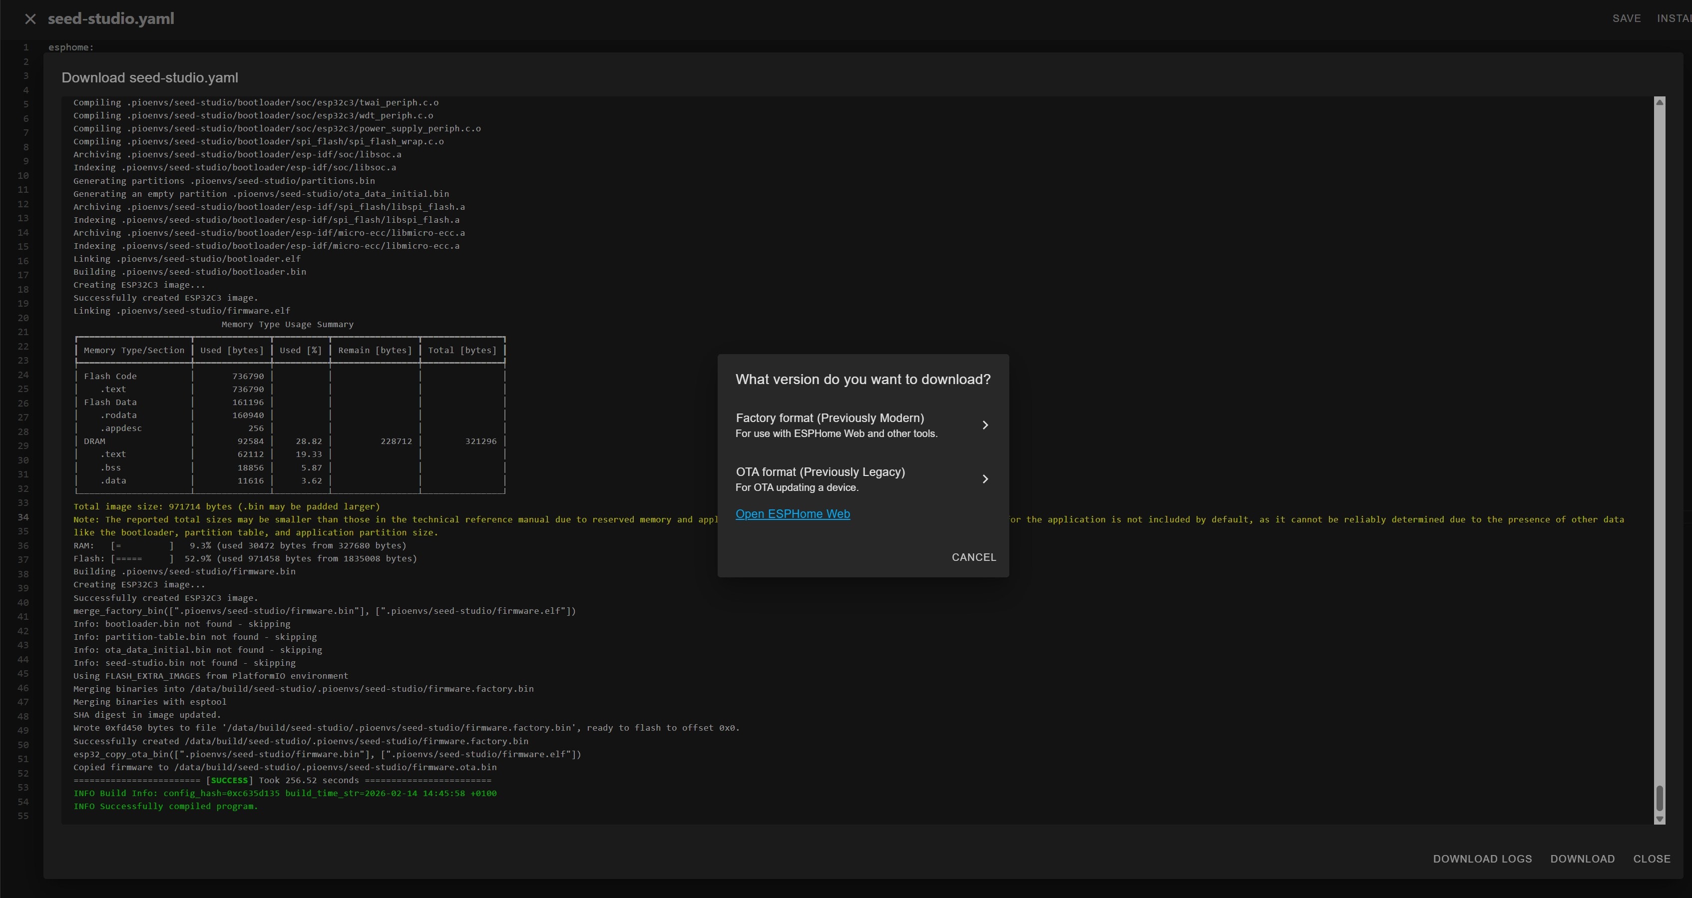Click line number 55 in the gutter

[23, 816]
